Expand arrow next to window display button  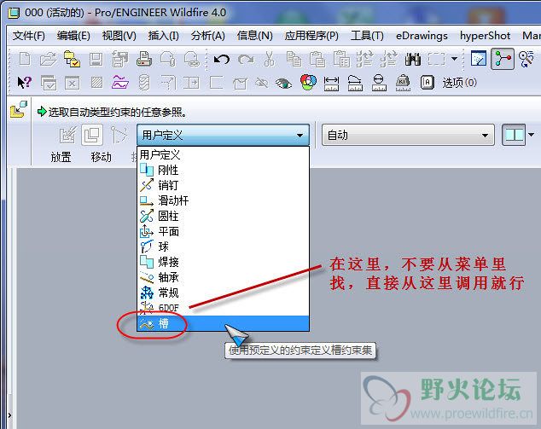coord(532,135)
